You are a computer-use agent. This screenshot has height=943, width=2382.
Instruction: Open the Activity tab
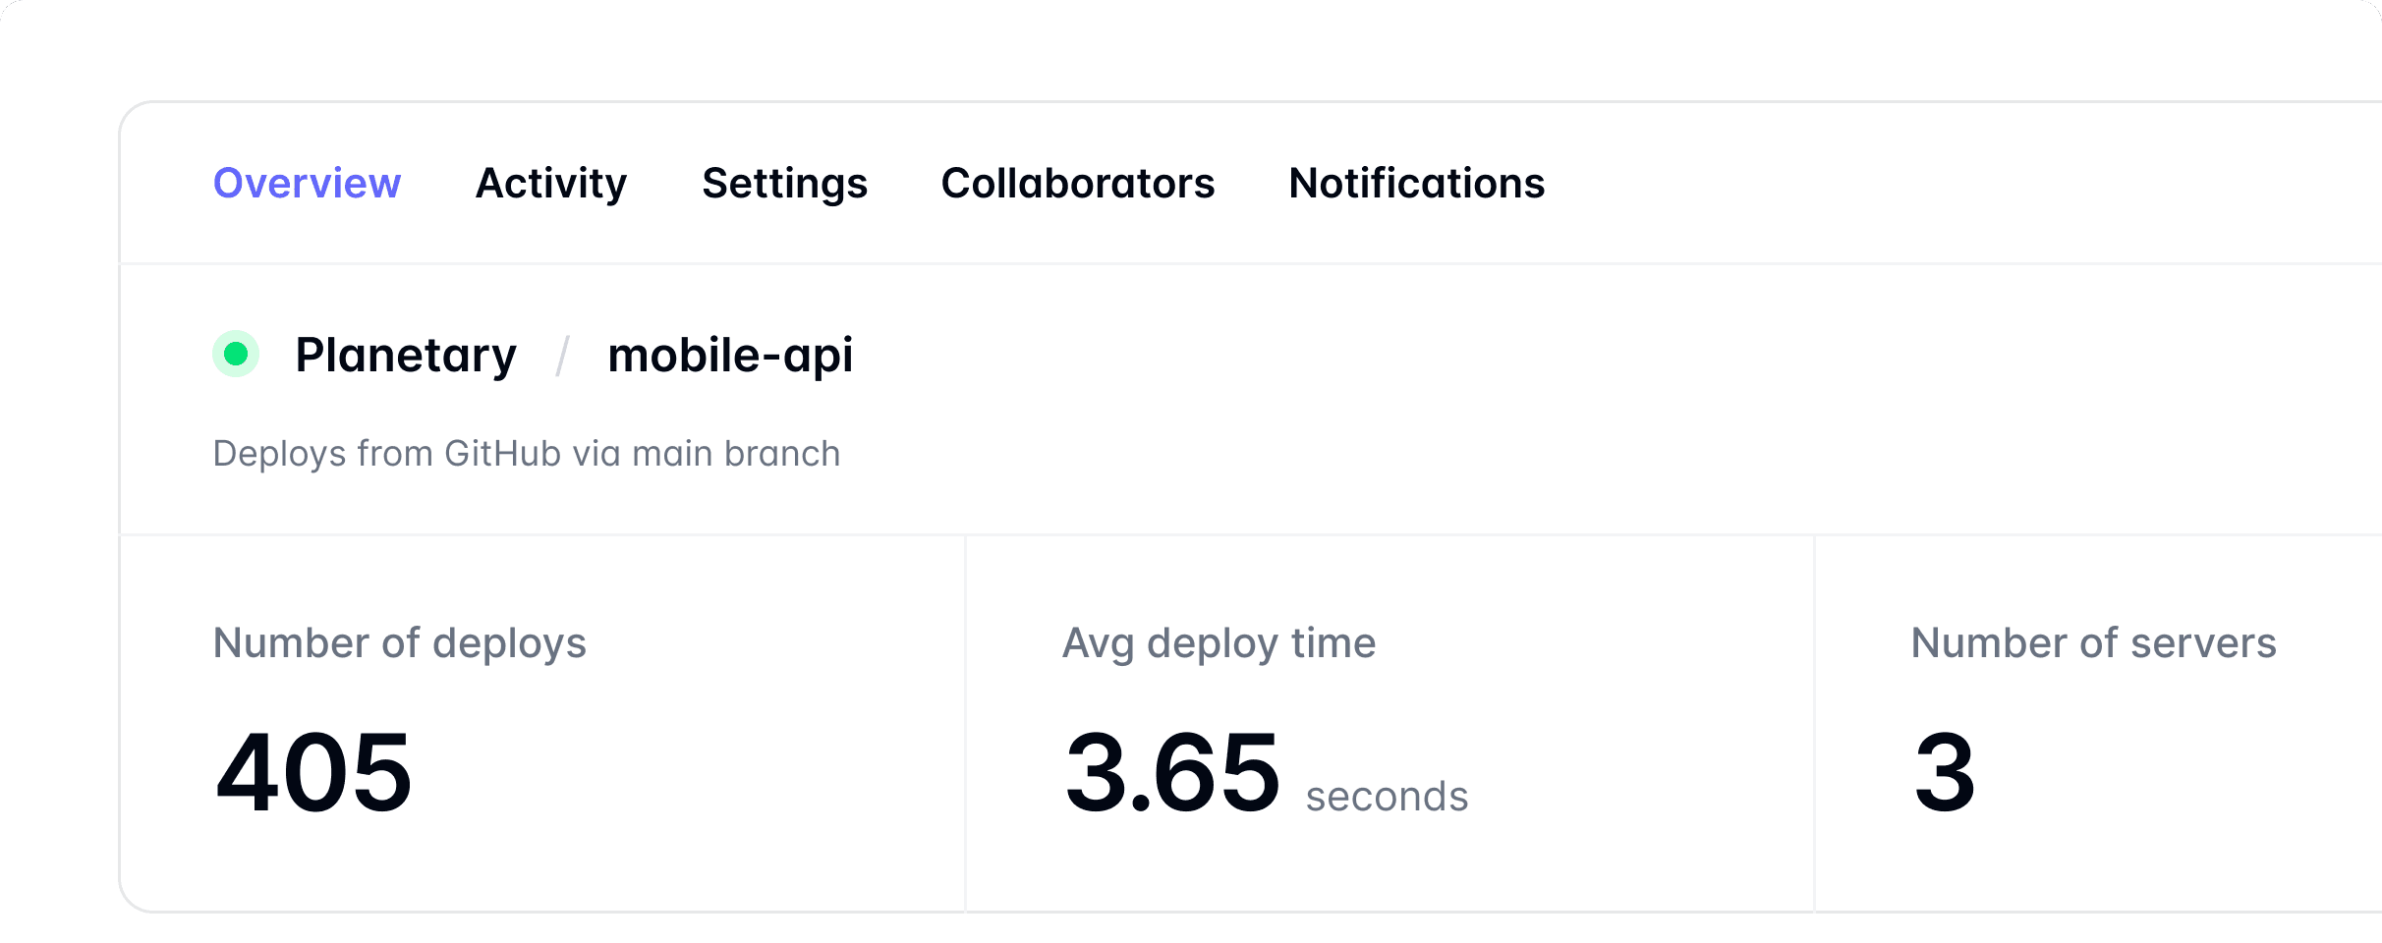pos(551,184)
